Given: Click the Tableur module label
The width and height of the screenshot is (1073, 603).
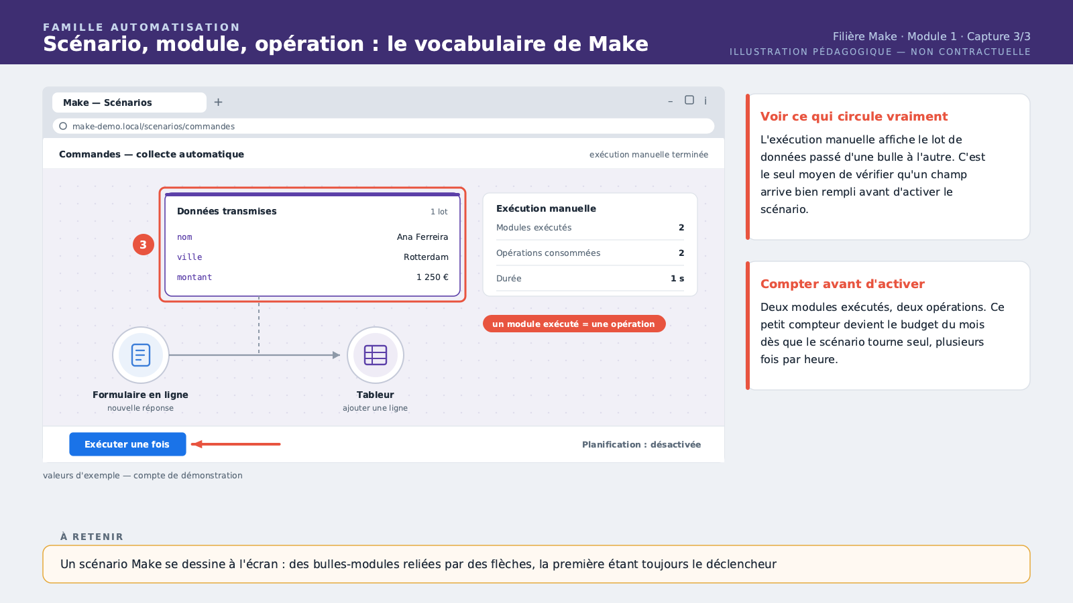Looking at the screenshot, I should (x=376, y=395).
